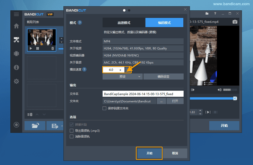This screenshot has height=165, width=253.
Task: Click the move-down chevron below the cut list
Action: [x=44, y=114]
